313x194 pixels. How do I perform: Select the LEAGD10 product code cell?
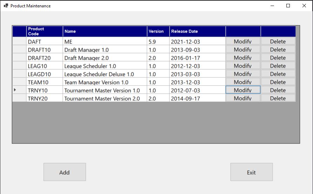tap(44, 74)
